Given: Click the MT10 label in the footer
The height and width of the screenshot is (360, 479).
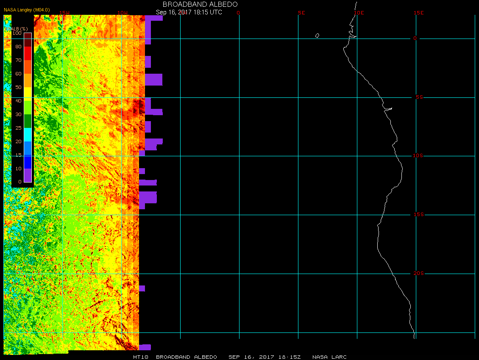Looking at the screenshot, I should point(140,357).
